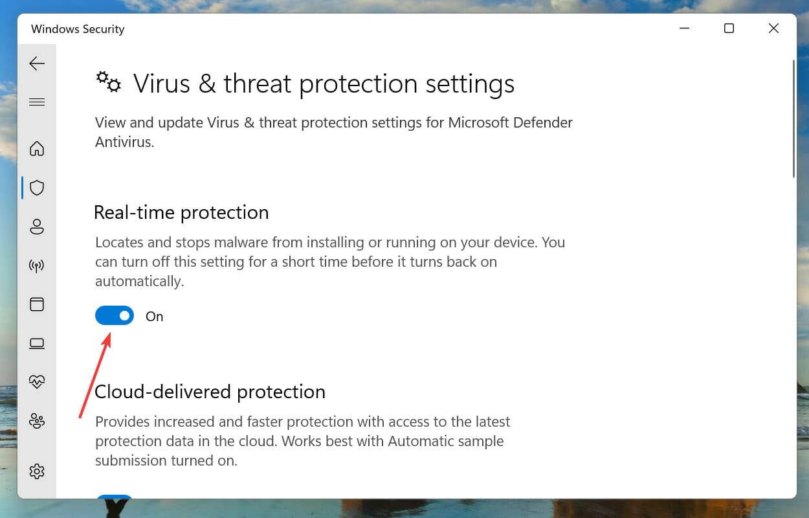The height and width of the screenshot is (518, 809).
Task: Open Settings via the gear icon
Action: click(x=37, y=471)
